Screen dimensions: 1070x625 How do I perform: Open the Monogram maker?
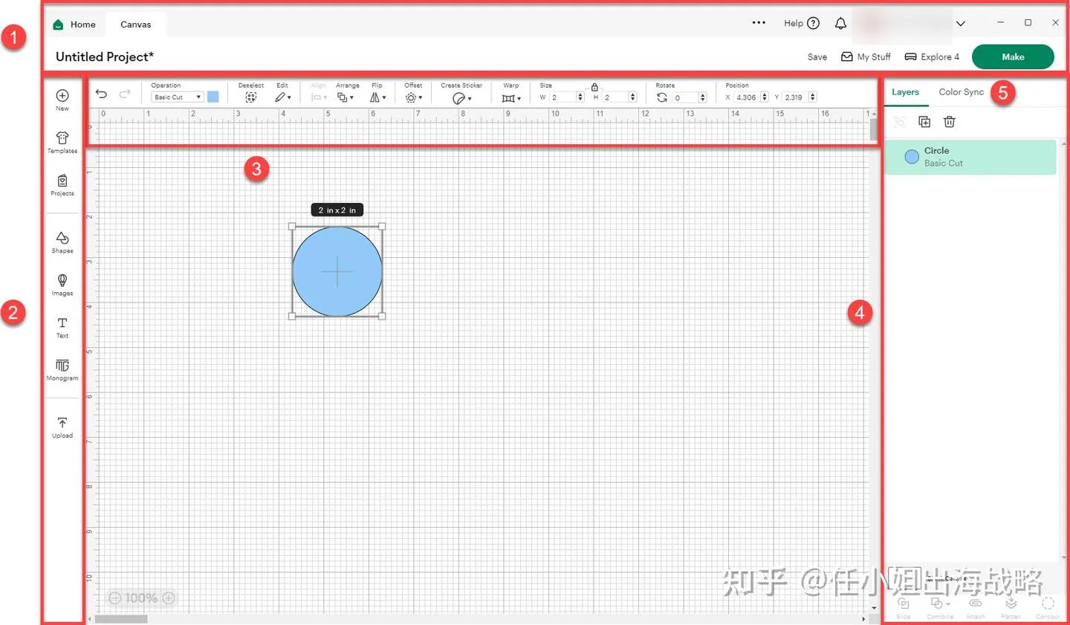pyautogui.click(x=62, y=365)
